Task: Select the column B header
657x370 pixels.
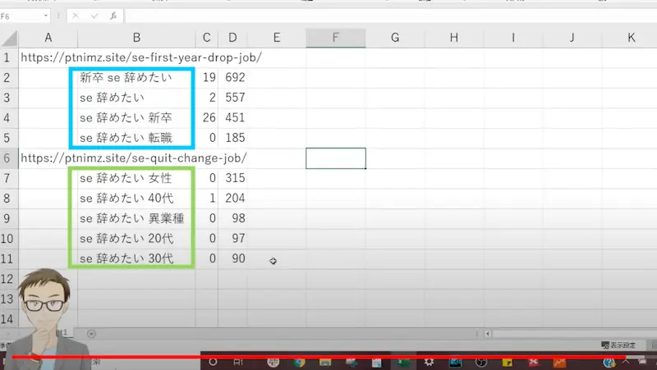Action: click(136, 38)
